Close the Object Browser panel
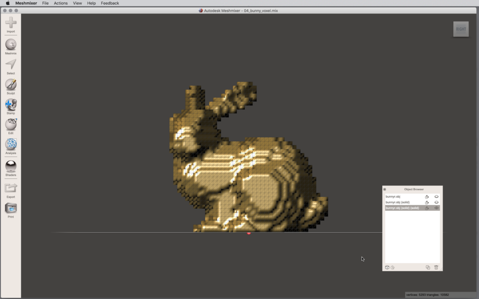 point(385,189)
